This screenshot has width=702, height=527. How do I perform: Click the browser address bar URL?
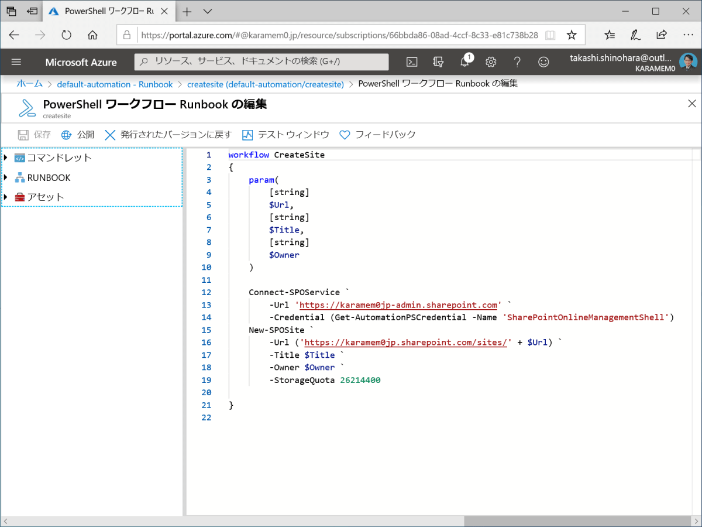pyautogui.click(x=339, y=35)
